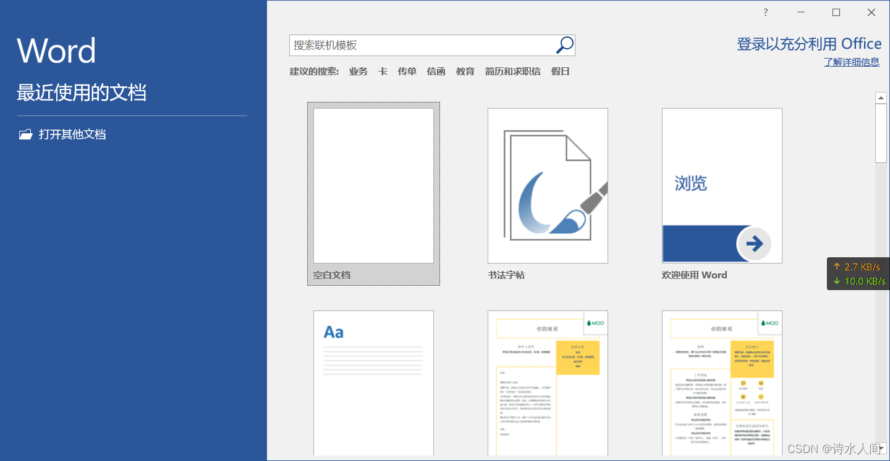Open the 欢迎使用 Word tour template
890x461 pixels.
pyautogui.click(x=722, y=185)
